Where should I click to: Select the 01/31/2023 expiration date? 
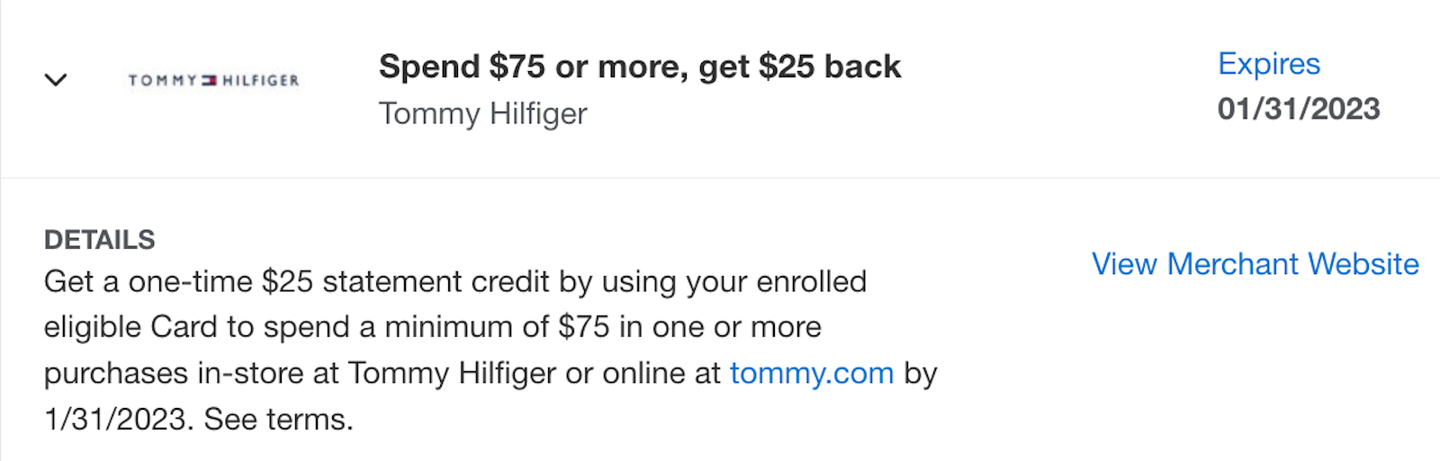pyautogui.click(x=1299, y=109)
